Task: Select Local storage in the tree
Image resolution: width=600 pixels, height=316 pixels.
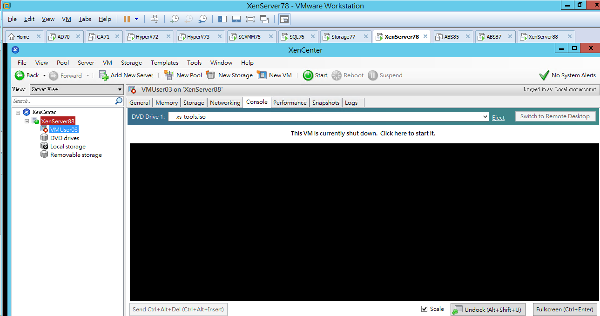Action: point(68,146)
